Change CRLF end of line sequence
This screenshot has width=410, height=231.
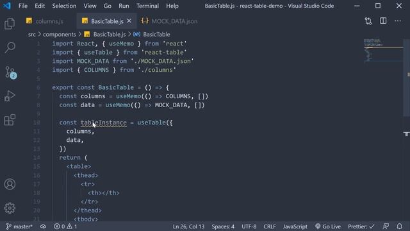point(270,227)
